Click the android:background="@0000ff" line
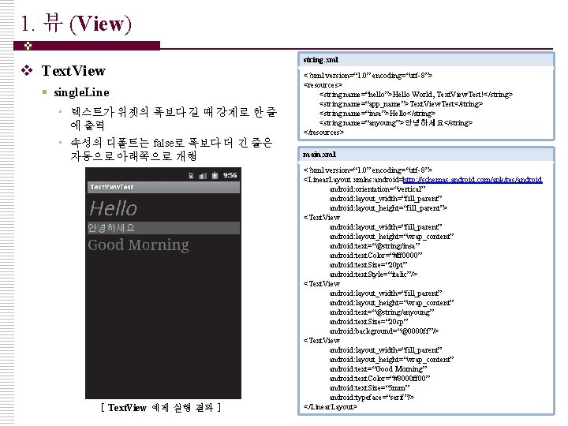 (x=384, y=331)
